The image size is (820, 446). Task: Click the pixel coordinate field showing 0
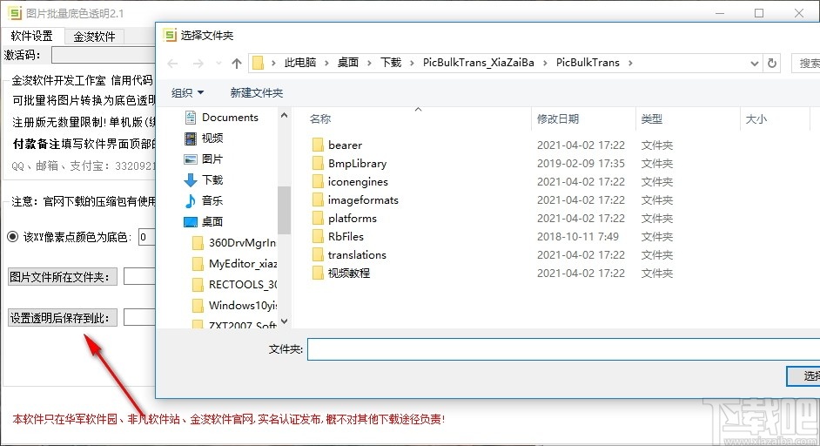coord(147,237)
